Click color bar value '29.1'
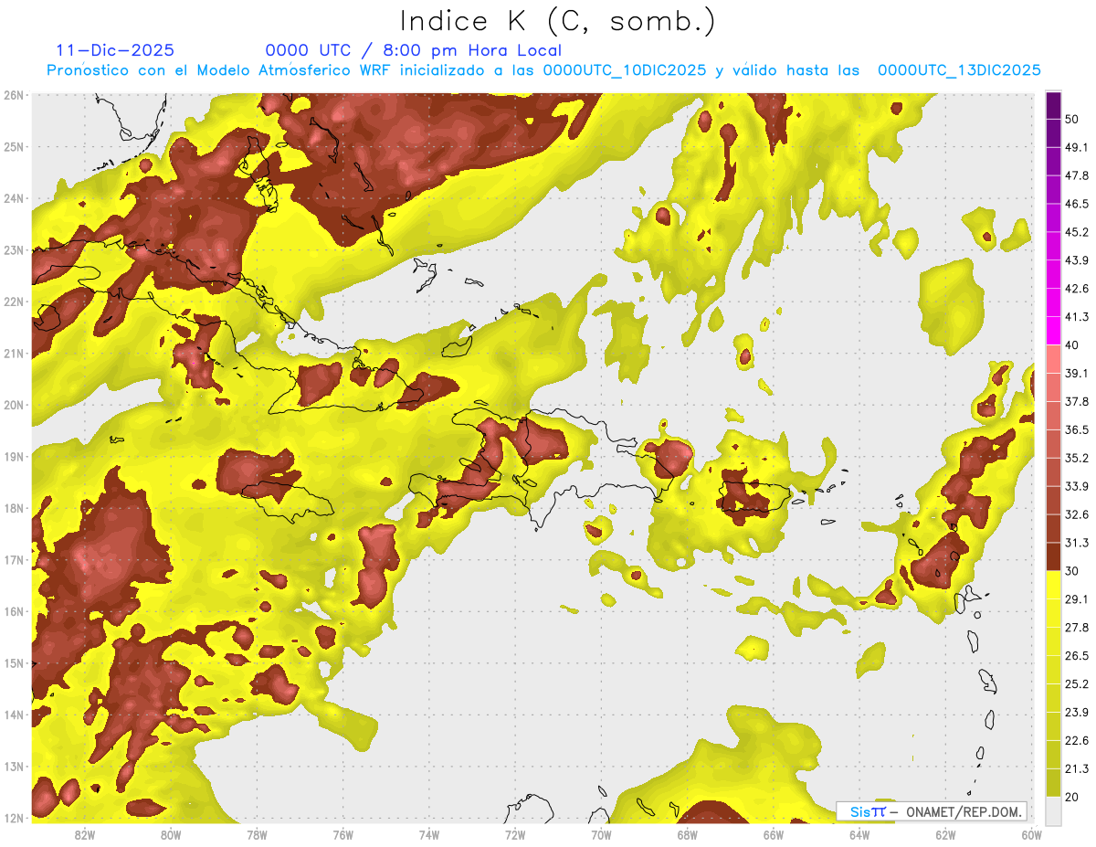This screenshot has height=847, width=1096. [x=1076, y=599]
